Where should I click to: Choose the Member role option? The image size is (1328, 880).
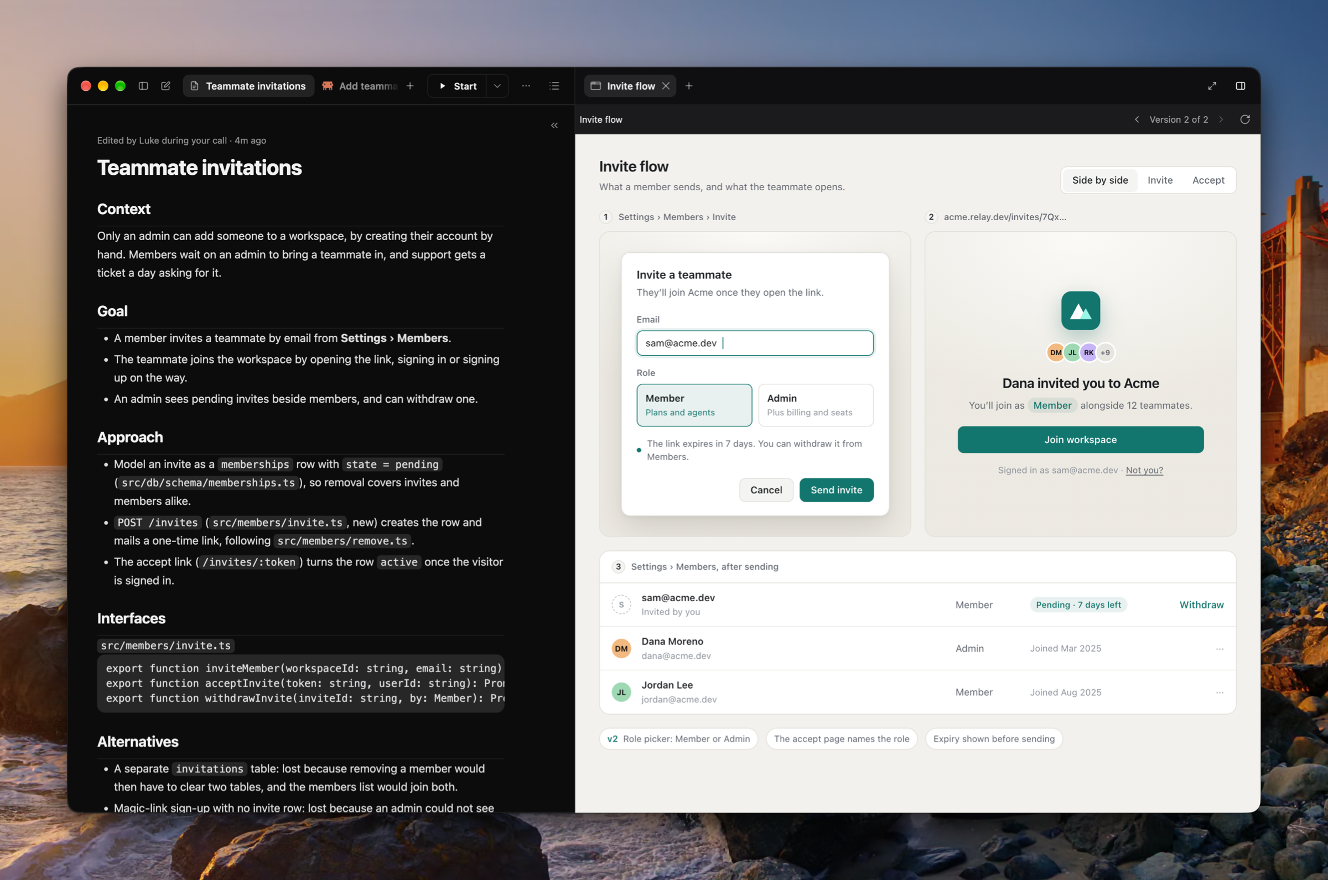(694, 405)
